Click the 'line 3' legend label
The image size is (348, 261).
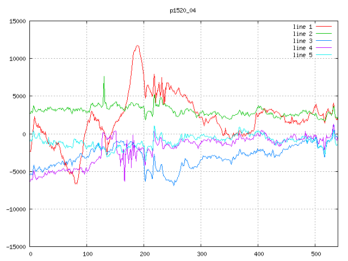click(x=303, y=41)
